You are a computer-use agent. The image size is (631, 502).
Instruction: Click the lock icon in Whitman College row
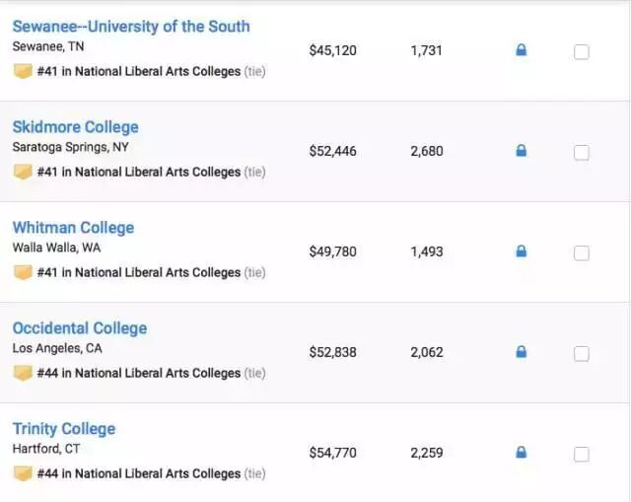pyautogui.click(x=522, y=251)
